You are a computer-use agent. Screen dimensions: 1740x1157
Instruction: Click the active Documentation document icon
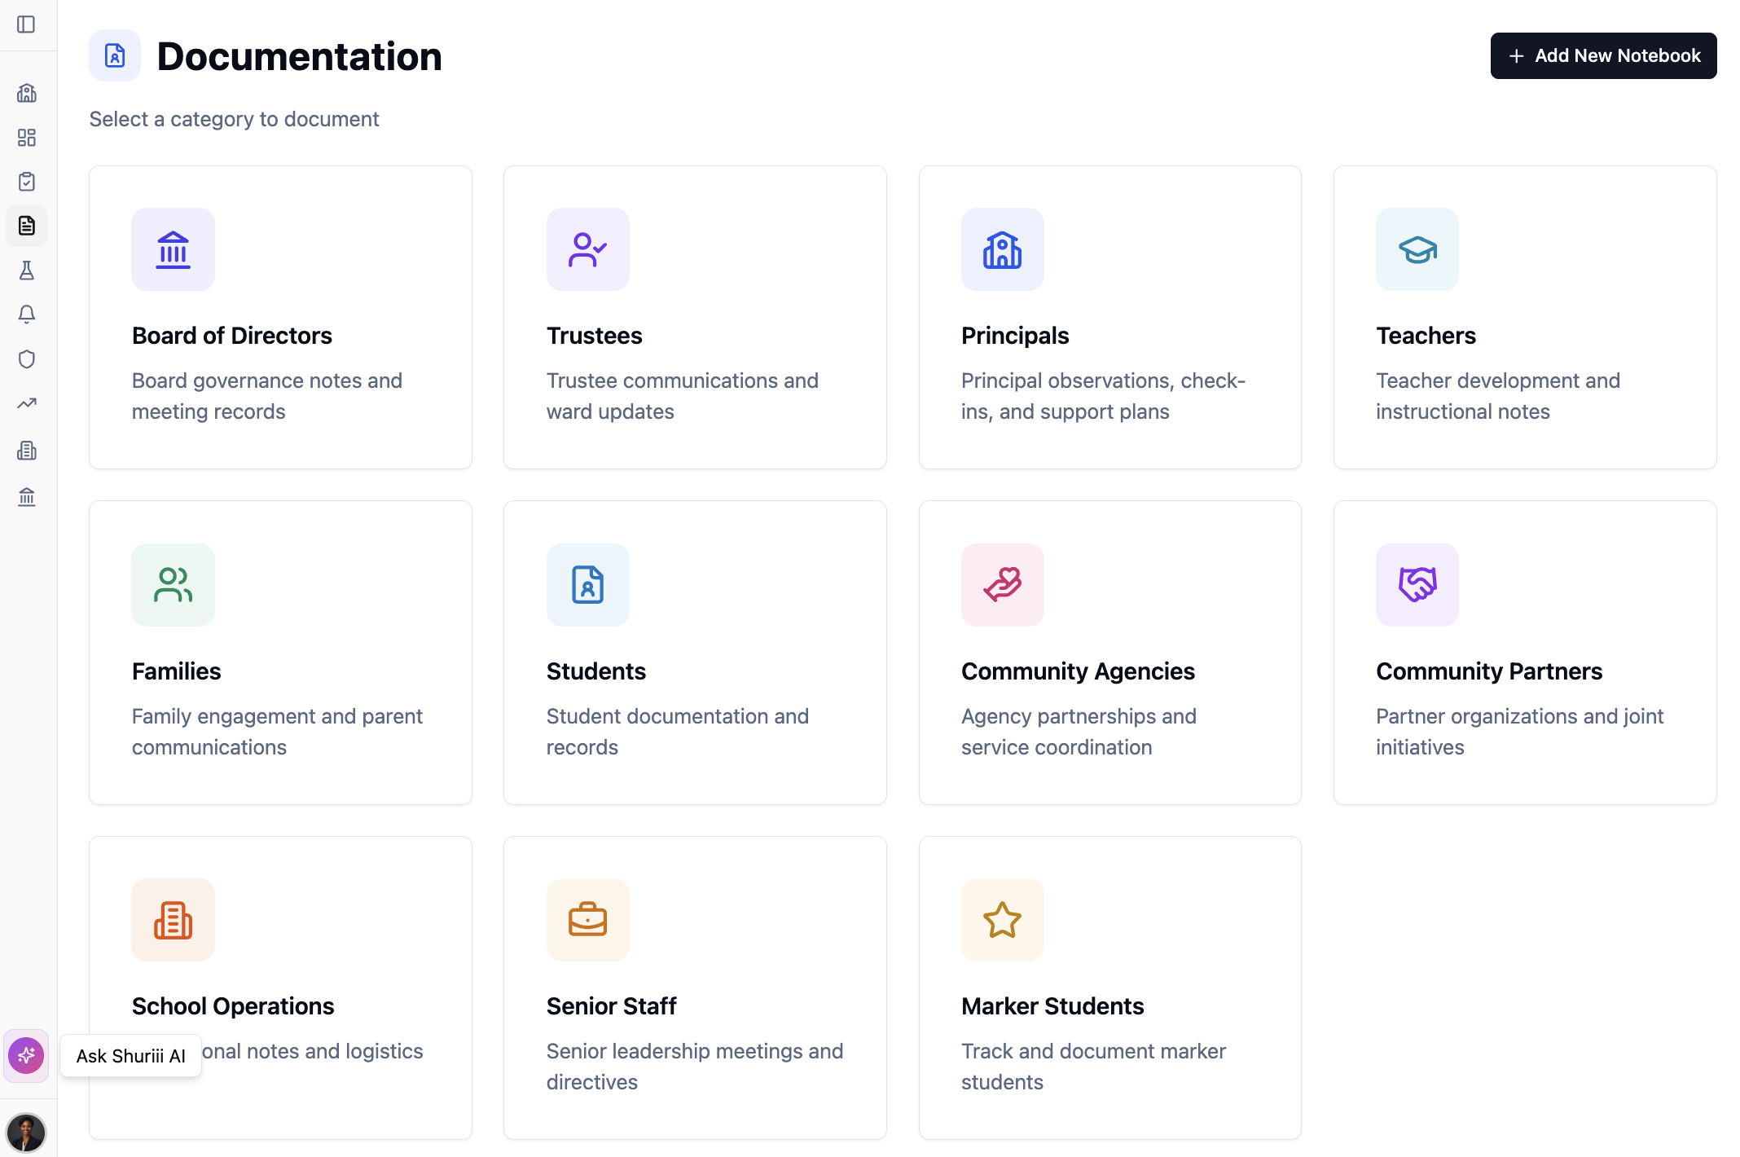(27, 226)
